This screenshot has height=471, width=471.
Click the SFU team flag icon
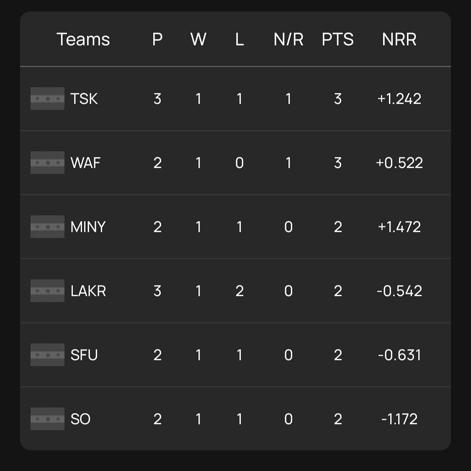tap(47, 355)
